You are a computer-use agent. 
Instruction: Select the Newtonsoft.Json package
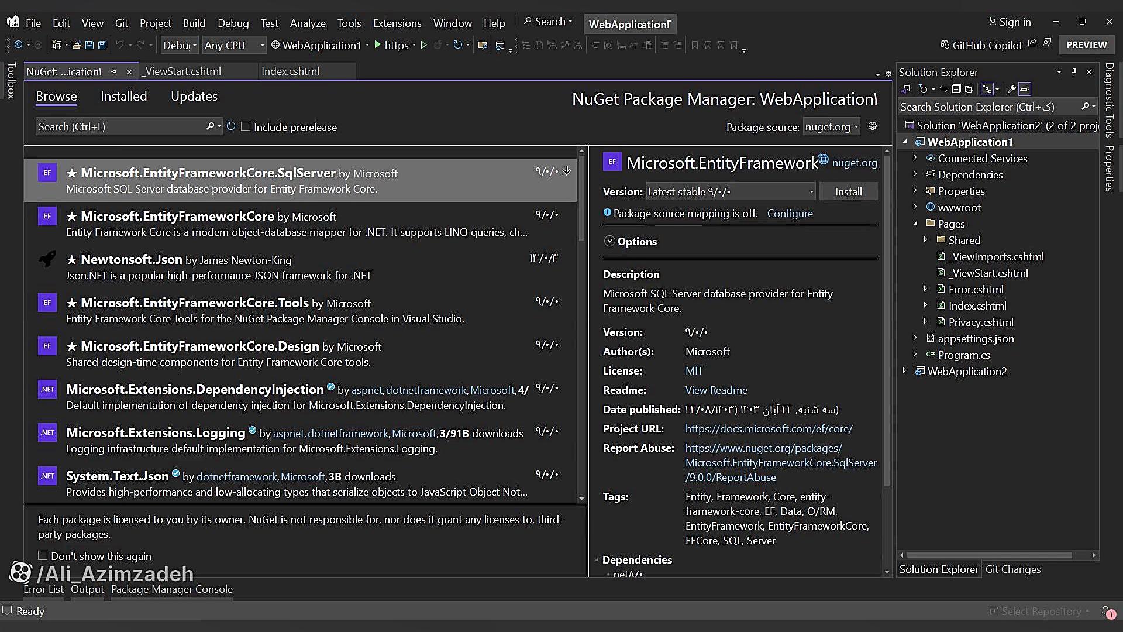pyautogui.click(x=300, y=267)
